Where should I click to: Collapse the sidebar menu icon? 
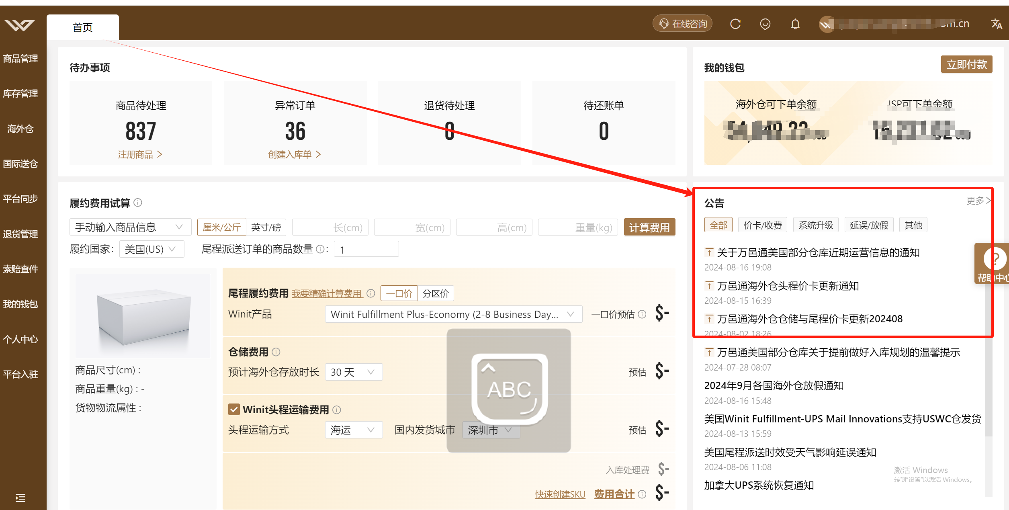point(20,498)
